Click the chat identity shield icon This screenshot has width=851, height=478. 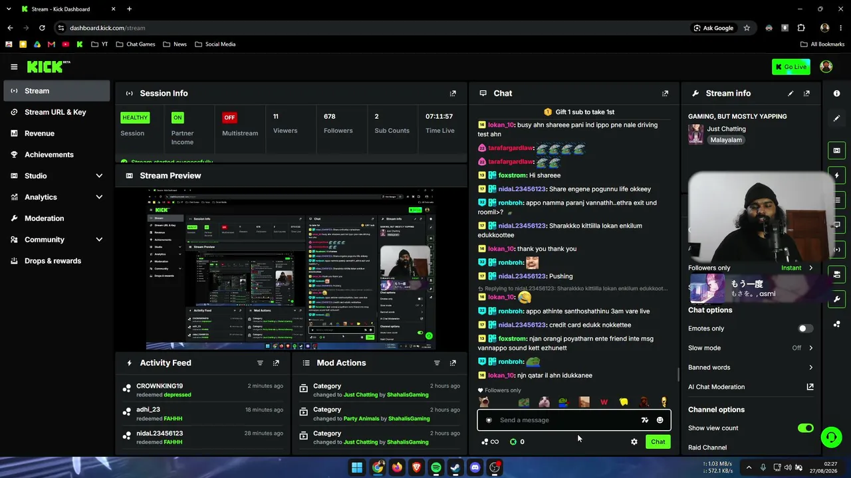pos(489,420)
